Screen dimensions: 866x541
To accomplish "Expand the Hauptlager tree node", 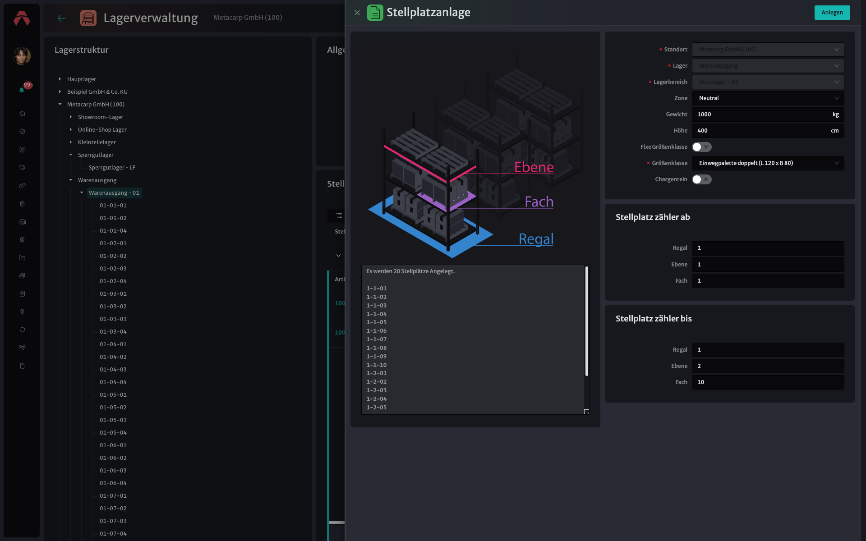I will [x=60, y=79].
